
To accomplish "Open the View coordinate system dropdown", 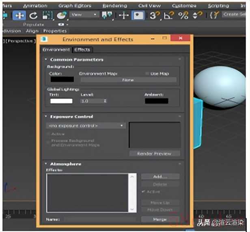I will tap(84, 15).
